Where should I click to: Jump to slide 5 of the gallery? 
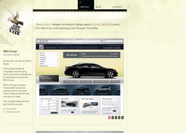pos(122,117)
